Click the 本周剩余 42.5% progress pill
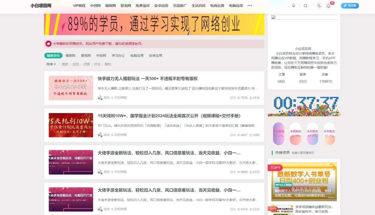 coord(295,134)
